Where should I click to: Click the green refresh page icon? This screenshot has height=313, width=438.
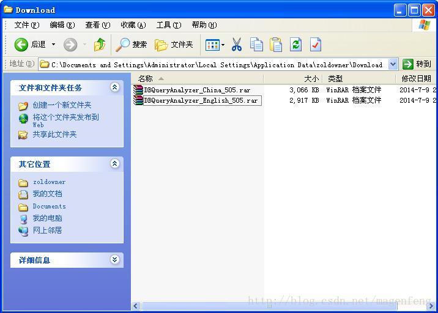click(x=295, y=45)
